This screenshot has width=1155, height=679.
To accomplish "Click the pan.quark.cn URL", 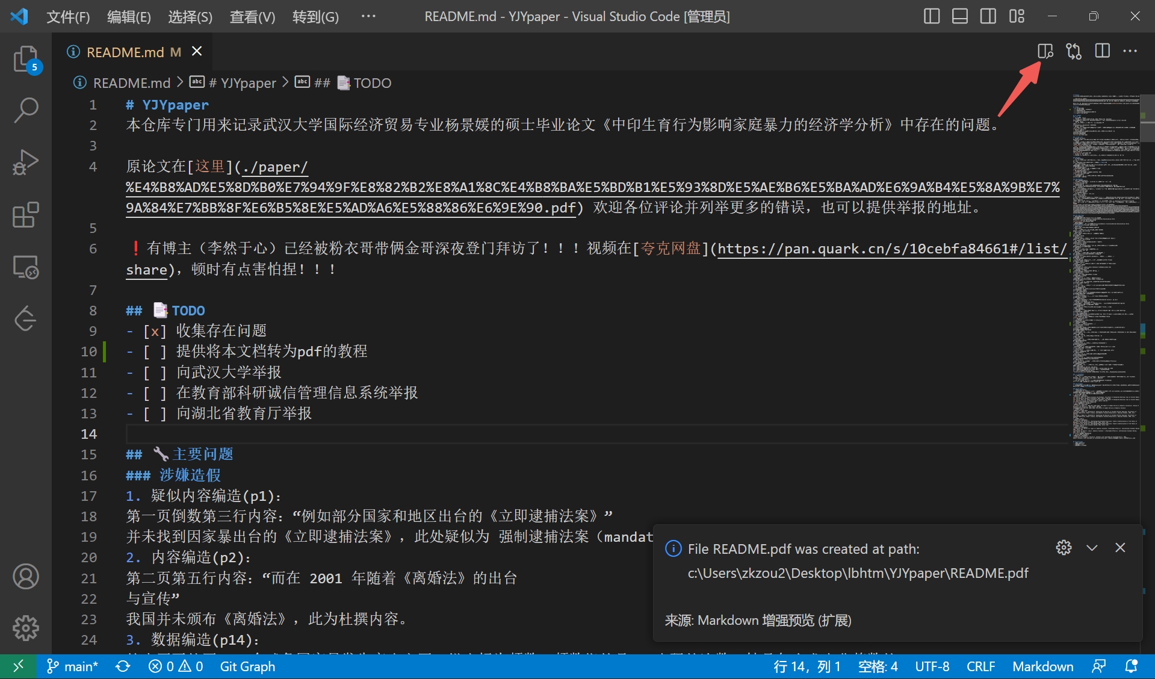I will (892, 248).
